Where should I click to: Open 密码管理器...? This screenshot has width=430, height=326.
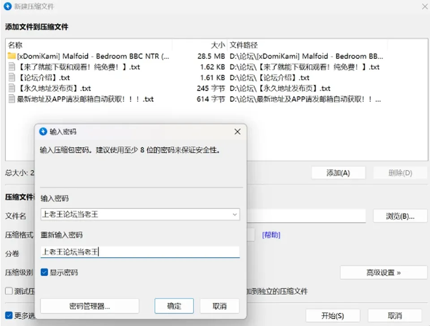[x=90, y=306]
